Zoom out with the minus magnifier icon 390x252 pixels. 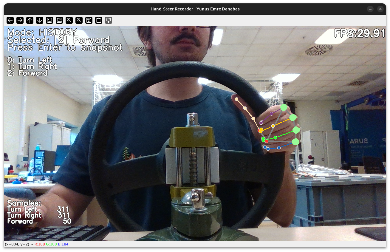tap(79, 20)
